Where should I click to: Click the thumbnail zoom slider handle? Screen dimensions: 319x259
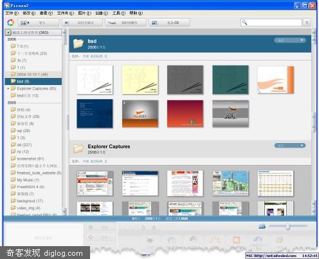click(287, 226)
